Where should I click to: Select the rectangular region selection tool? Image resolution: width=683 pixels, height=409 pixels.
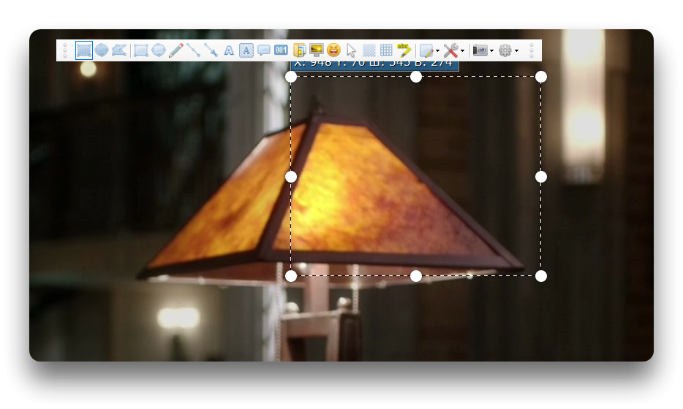pyautogui.click(x=83, y=50)
